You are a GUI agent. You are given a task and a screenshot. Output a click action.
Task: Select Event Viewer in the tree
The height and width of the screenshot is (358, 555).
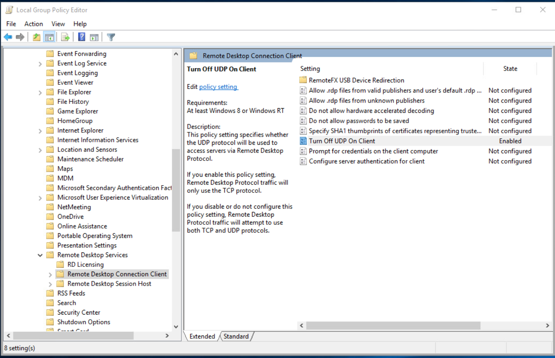75,83
